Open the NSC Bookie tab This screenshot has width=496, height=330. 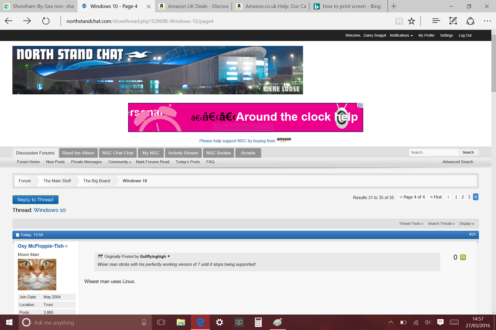coord(218,153)
